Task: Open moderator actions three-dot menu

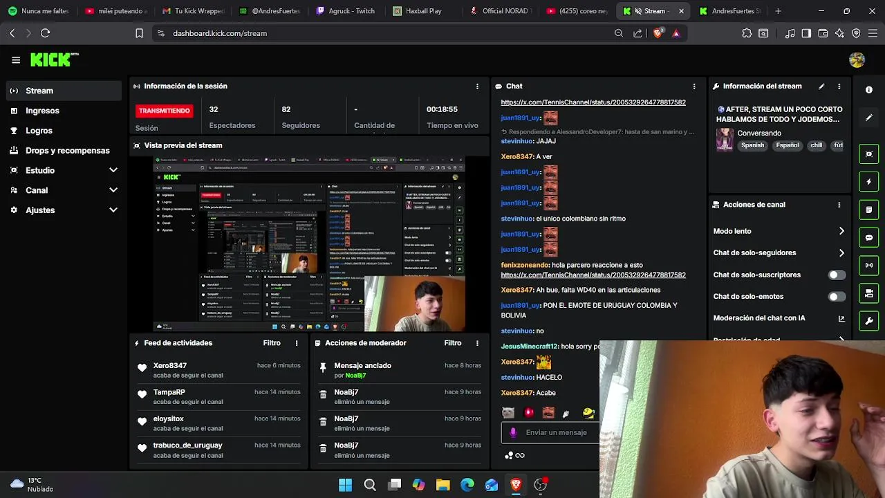Action: coord(477,343)
